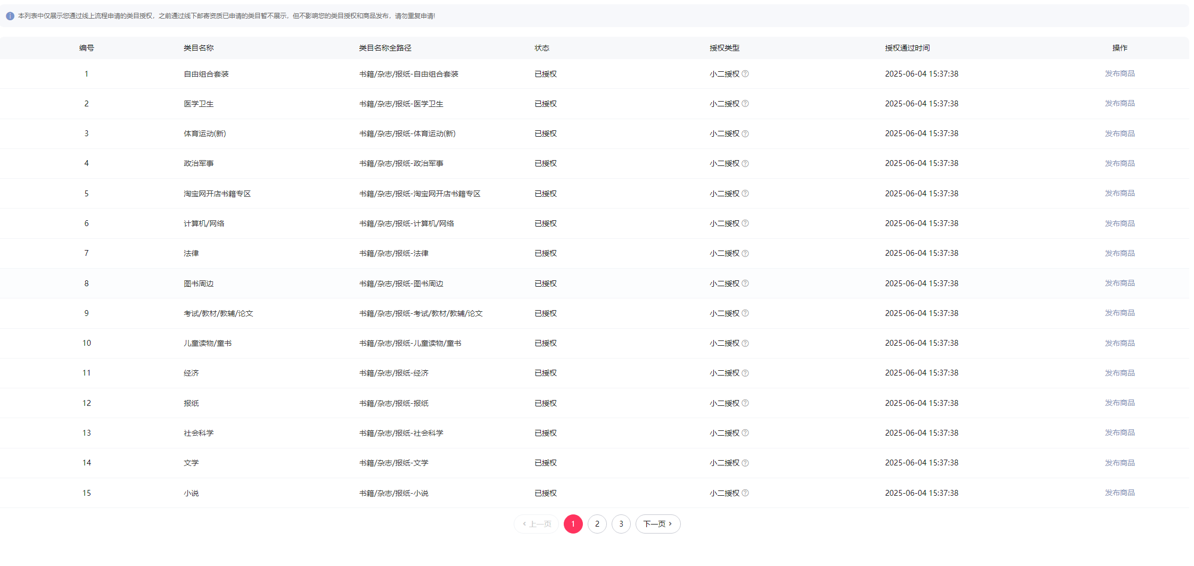Image resolution: width=1194 pixels, height=566 pixels.
Task: Click help icon beside 小二授权 in 报纸 row
Action: (x=745, y=403)
